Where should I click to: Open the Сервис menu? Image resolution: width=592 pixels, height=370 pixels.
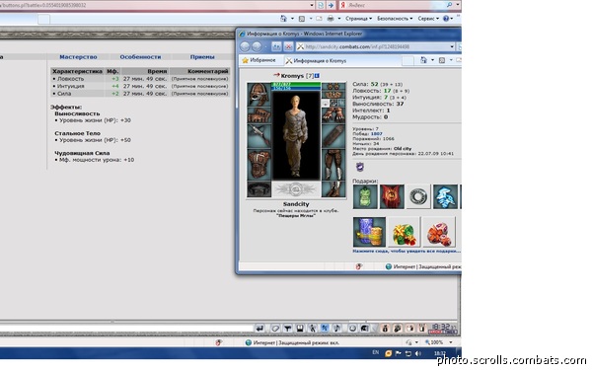428,19
